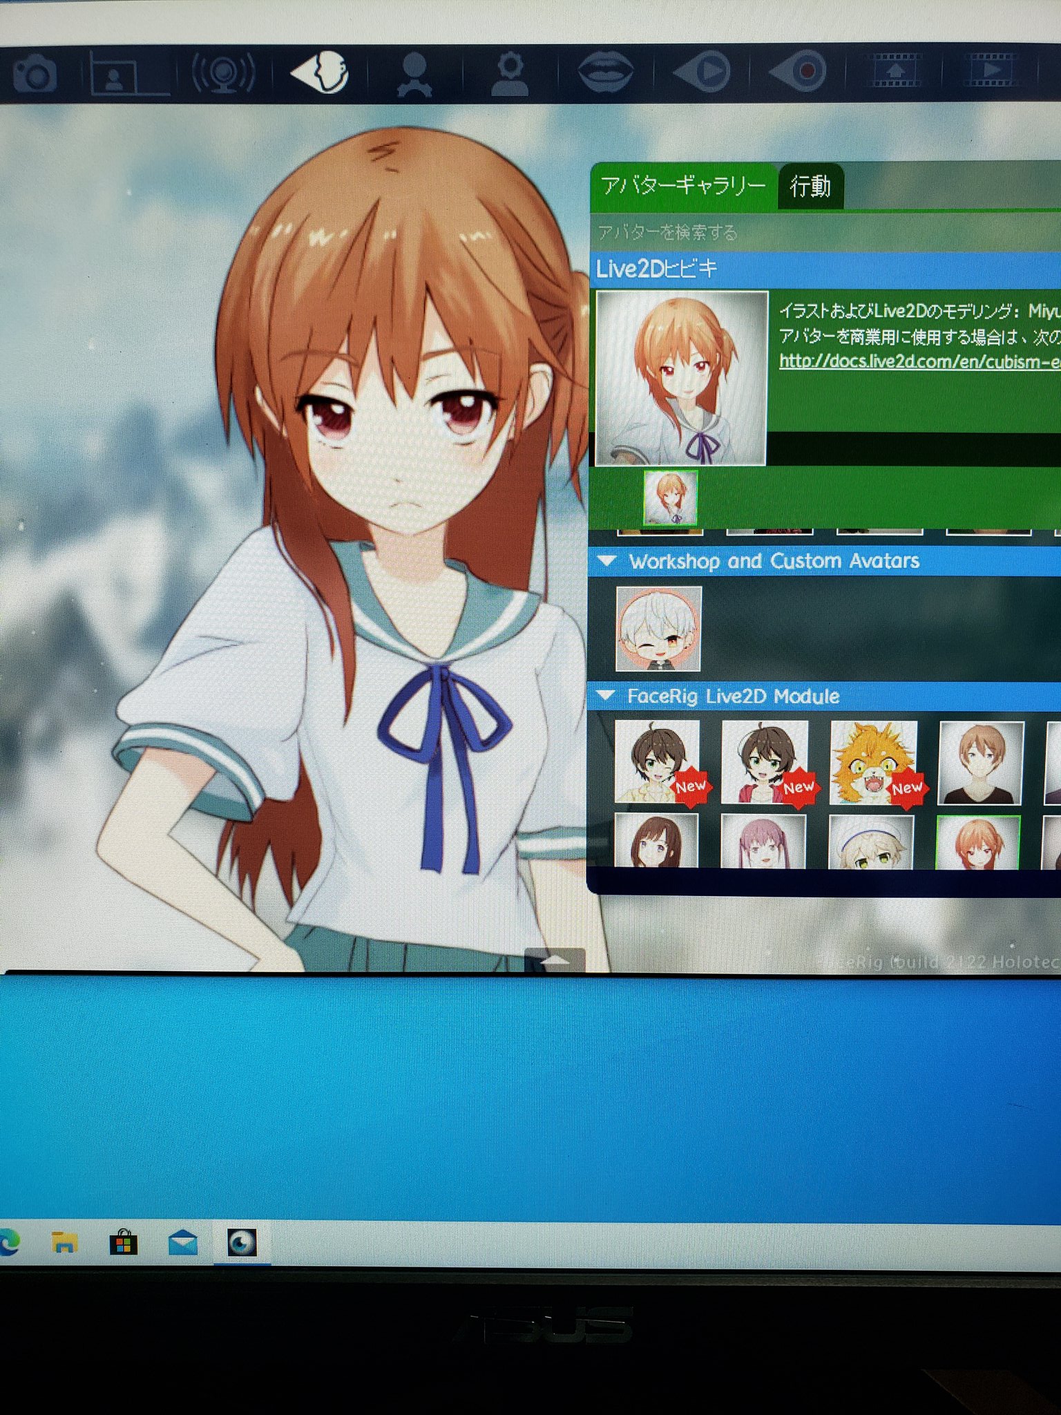
Task: Click the film strip with upload arrow icon
Action: tap(897, 70)
